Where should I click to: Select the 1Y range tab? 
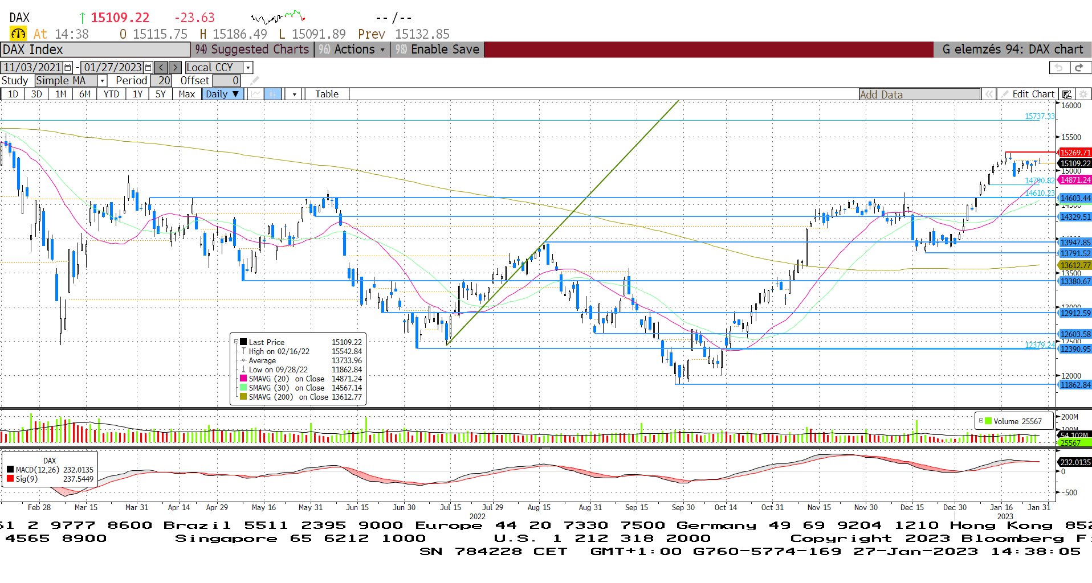tap(137, 94)
